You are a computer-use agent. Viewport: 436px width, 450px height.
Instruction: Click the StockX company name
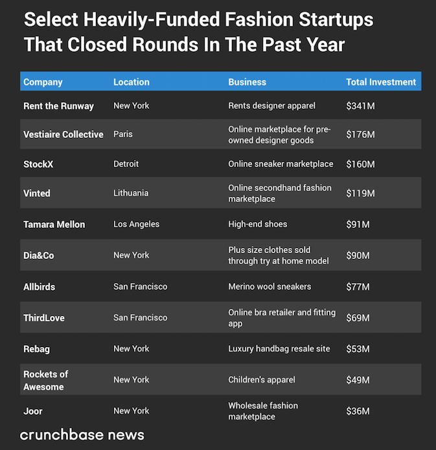pyautogui.click(x=38, y=164)
